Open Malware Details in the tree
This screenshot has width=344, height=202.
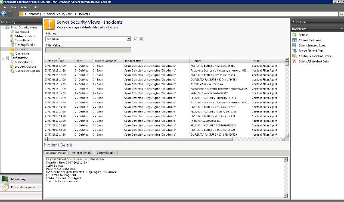pos(25,36)
